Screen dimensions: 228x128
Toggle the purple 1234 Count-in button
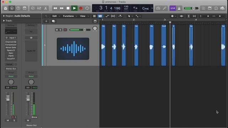pos(172,8)
